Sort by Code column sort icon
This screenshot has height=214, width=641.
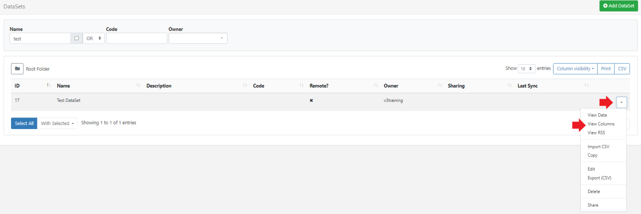[302, 85]
